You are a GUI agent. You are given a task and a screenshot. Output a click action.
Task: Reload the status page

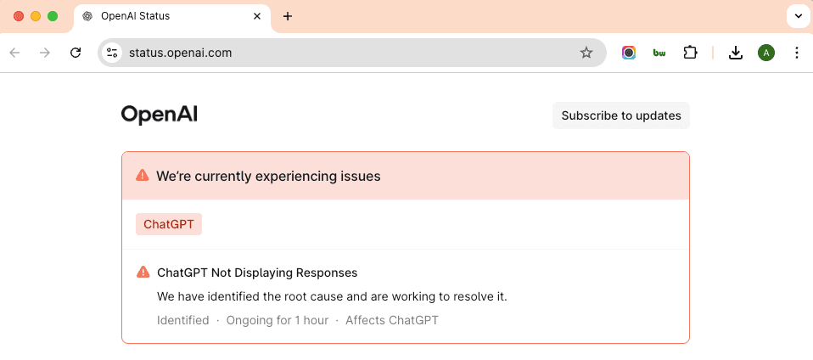(x=76, y=53)
